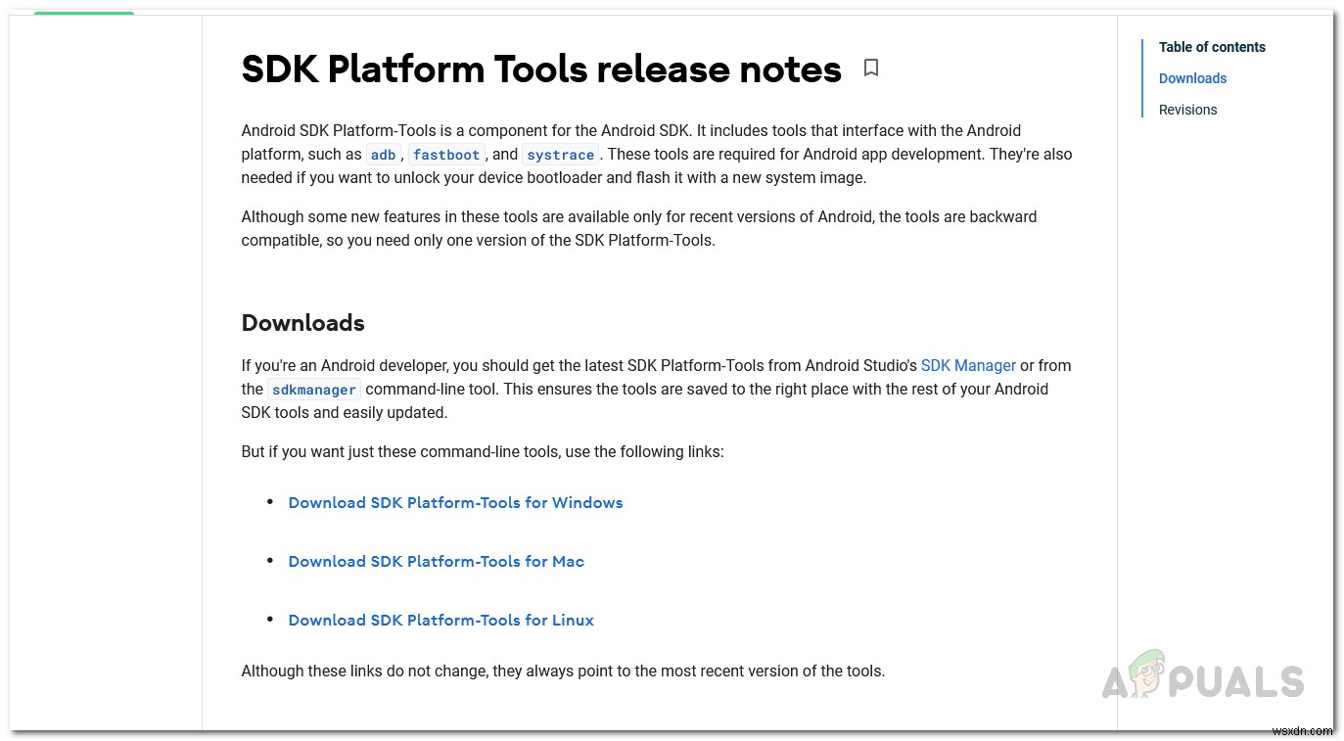Select the fastboot inline code chip
1344x741 pixels.
(x=446, y=155)
